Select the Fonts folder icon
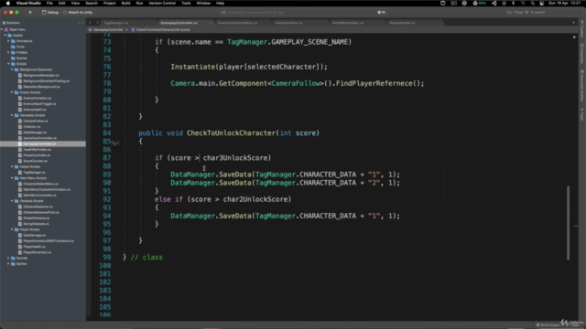Image resolution: width=586 pixels, height=329 pixels. click(x=13, y=47)
